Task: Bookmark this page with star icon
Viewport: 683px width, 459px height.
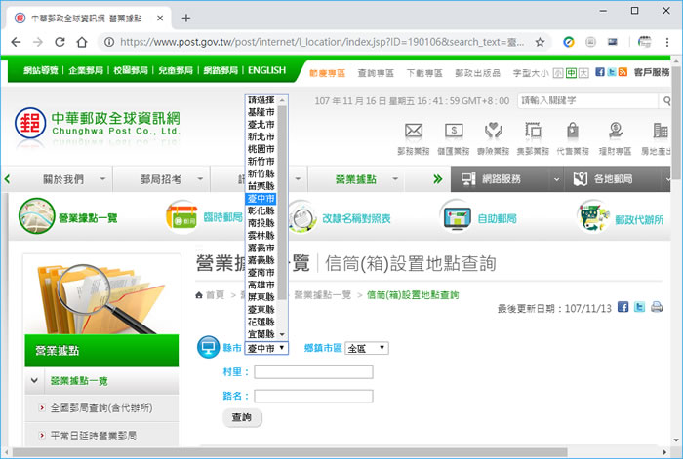Action: tap(540, 42)
